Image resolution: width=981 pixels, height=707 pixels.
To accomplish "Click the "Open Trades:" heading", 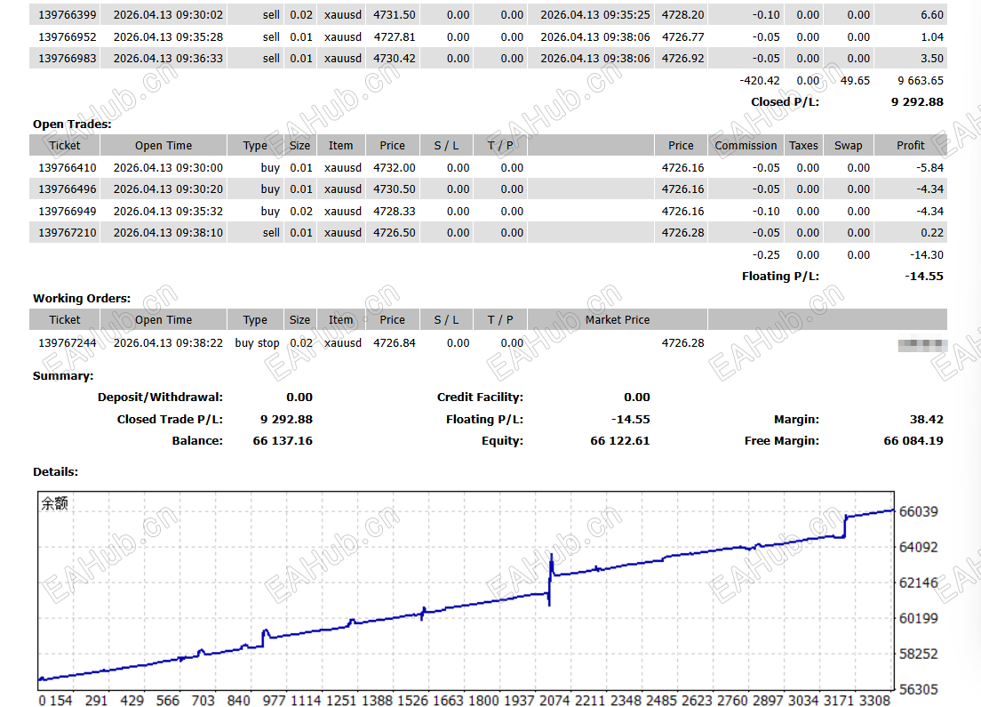I will [72, 124].
